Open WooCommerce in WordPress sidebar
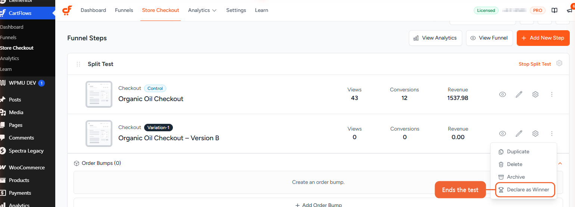Image resolution: width=575 pixels, height=207 pixels. (28, 167)
